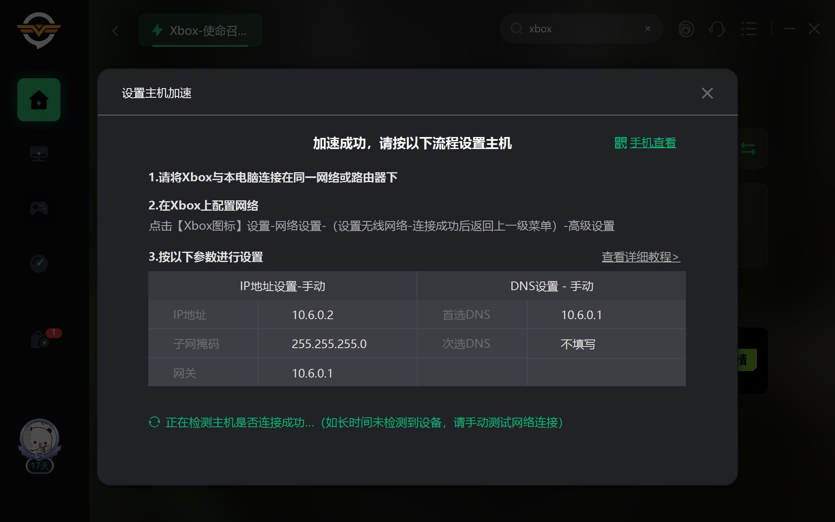Select the Xbox-使命召... tab

pyautogui.click(x=200, y=30)
